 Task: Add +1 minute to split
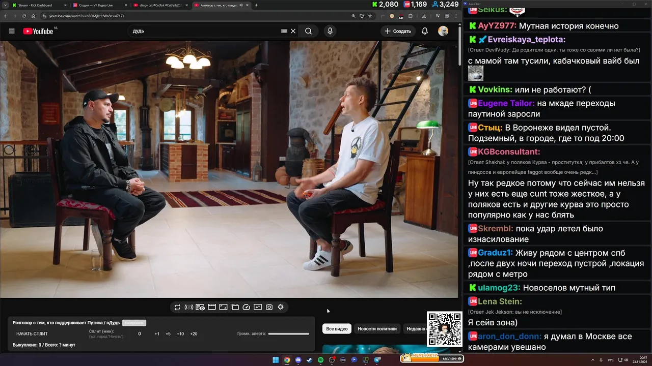[157, 334]
